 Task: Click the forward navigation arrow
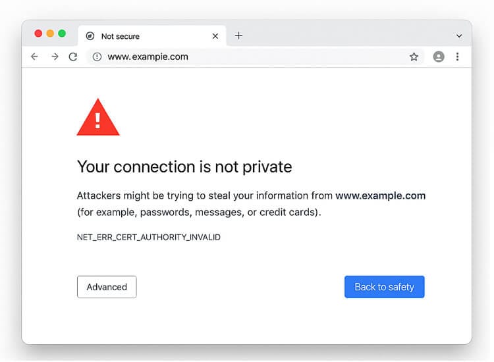(x=55, y=57)
